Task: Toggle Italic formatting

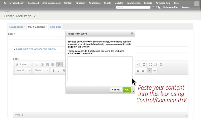Action: click(x=59, y=71)
